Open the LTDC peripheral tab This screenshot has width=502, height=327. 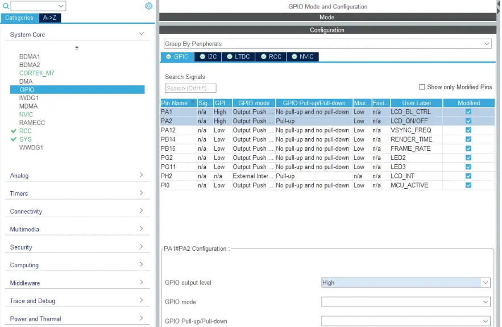click(x=238, y=57)
